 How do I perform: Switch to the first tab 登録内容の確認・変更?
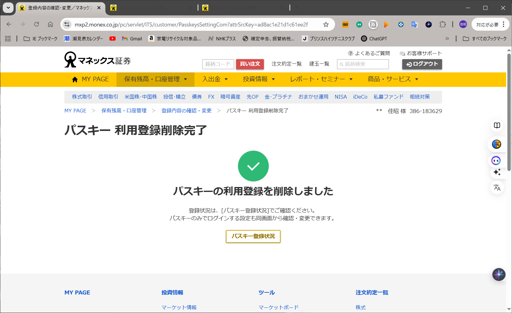pos(60,8)
